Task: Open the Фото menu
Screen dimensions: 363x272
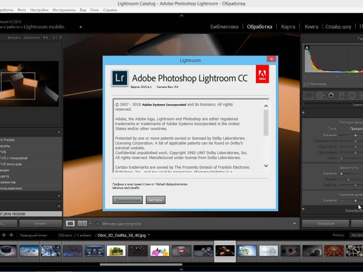Action: click(x=22, y=10)
